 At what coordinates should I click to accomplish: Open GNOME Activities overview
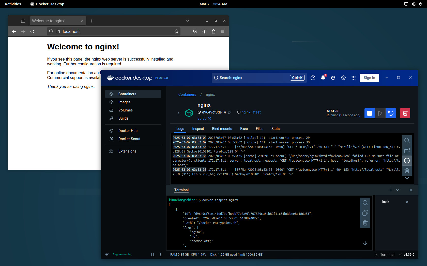(x=13, y=4)
